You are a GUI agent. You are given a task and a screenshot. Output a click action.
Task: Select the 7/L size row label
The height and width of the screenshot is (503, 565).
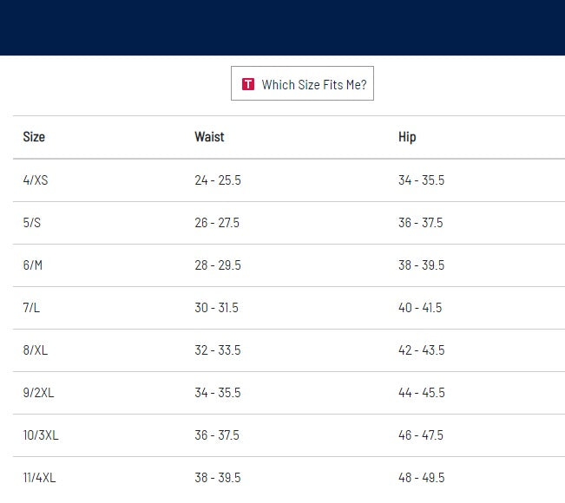32,308
